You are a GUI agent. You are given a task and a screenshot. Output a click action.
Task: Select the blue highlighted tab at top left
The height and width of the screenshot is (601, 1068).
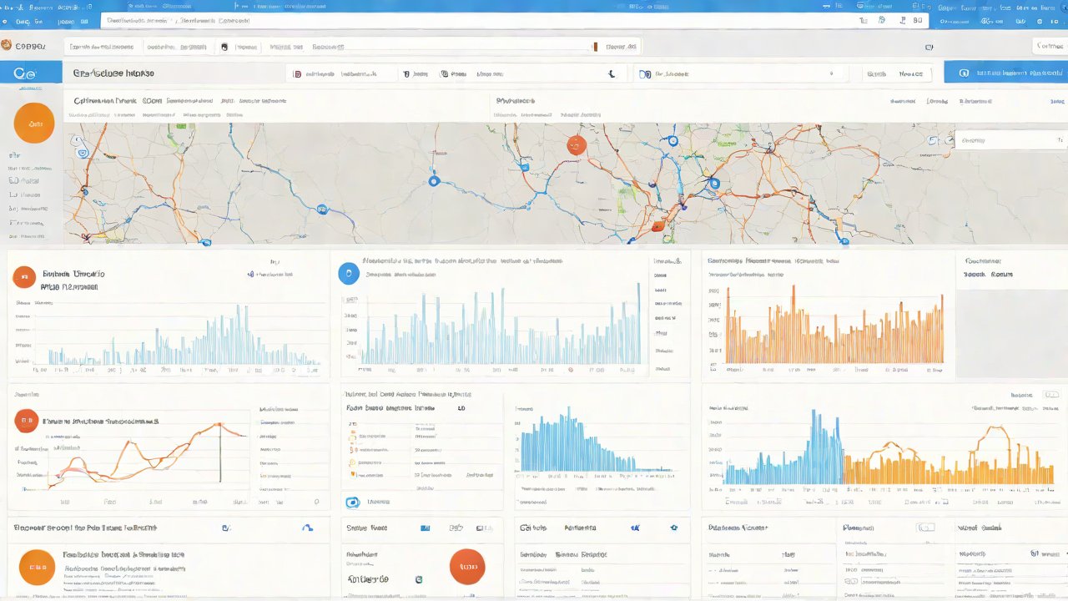tap(31, 73)
